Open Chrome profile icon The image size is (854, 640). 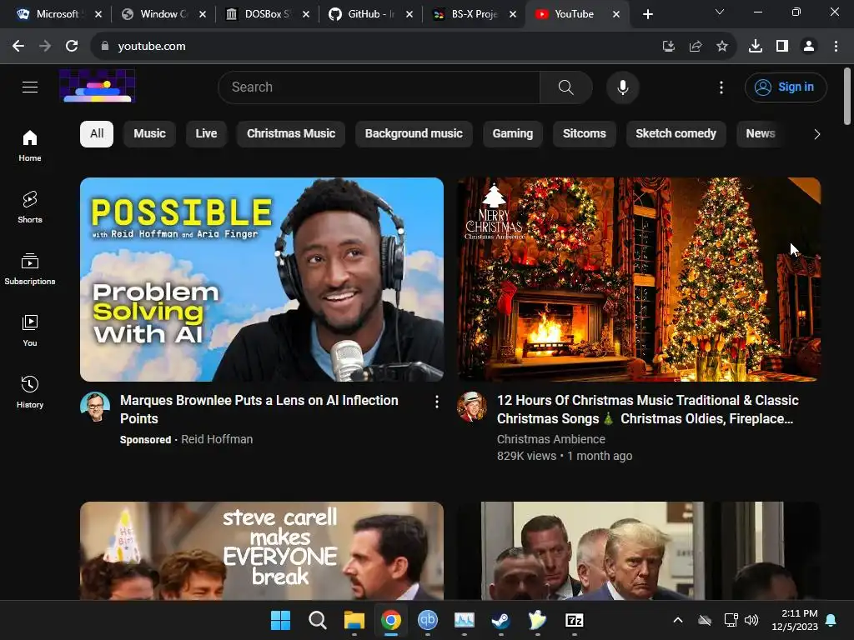[809, 47]
